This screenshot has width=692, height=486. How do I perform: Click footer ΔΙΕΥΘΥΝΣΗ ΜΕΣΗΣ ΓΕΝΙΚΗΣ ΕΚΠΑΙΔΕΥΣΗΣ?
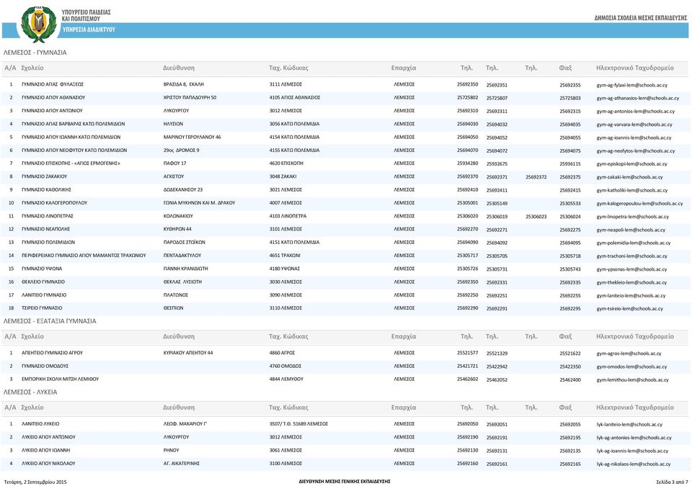click(x=345, y=482)
